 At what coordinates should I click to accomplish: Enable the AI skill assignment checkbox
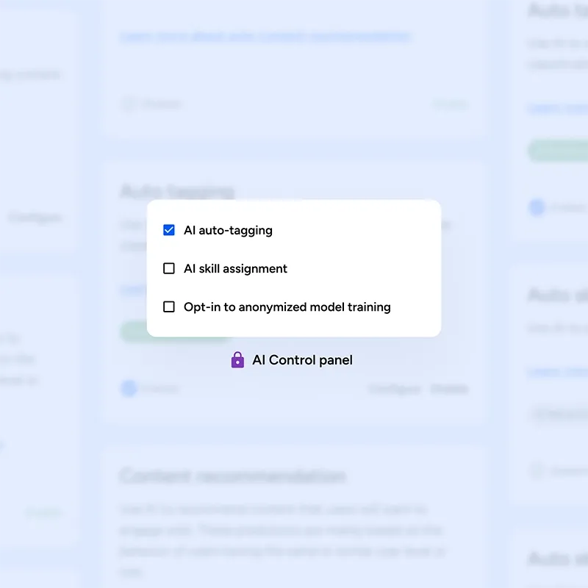(x=169, y=268)
